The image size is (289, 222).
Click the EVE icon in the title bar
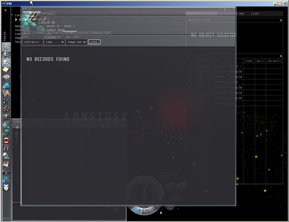click(x=4, y=3)
